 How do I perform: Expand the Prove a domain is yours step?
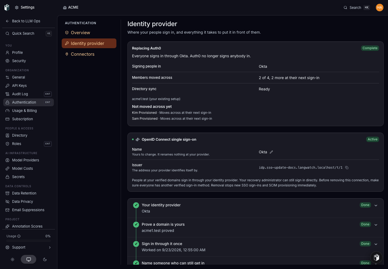(x=376, y=225)
